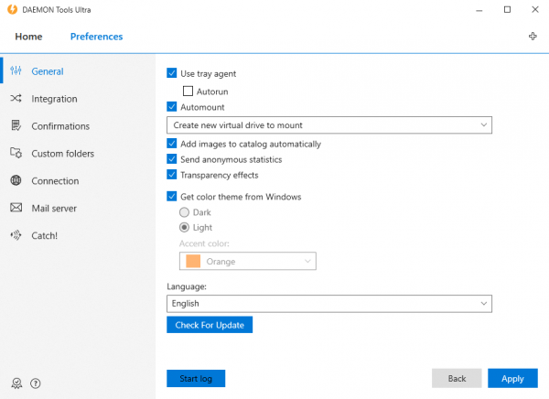Click the Start log button
Screen dimensions: 549x399
pyautogui.click(x=196, y=378)
